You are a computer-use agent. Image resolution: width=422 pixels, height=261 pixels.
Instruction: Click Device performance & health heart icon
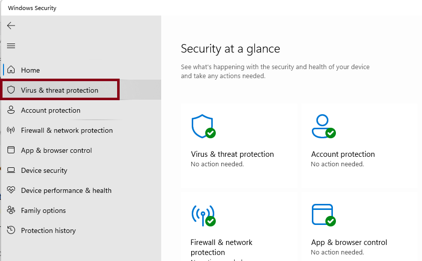(11, 190)
